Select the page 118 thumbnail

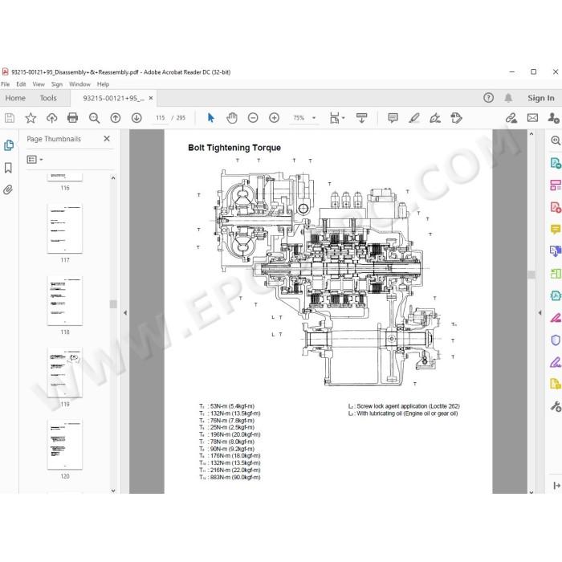pos(65,300)
